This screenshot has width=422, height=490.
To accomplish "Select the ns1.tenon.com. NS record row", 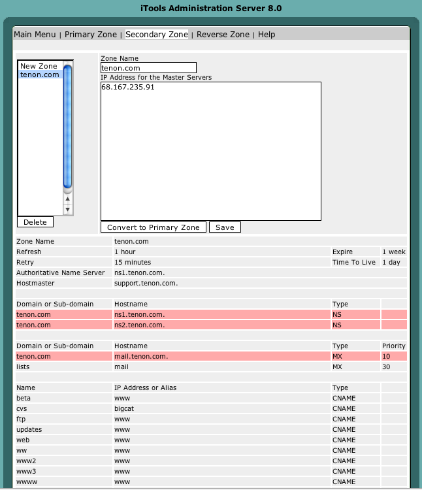I will point(212,314).
